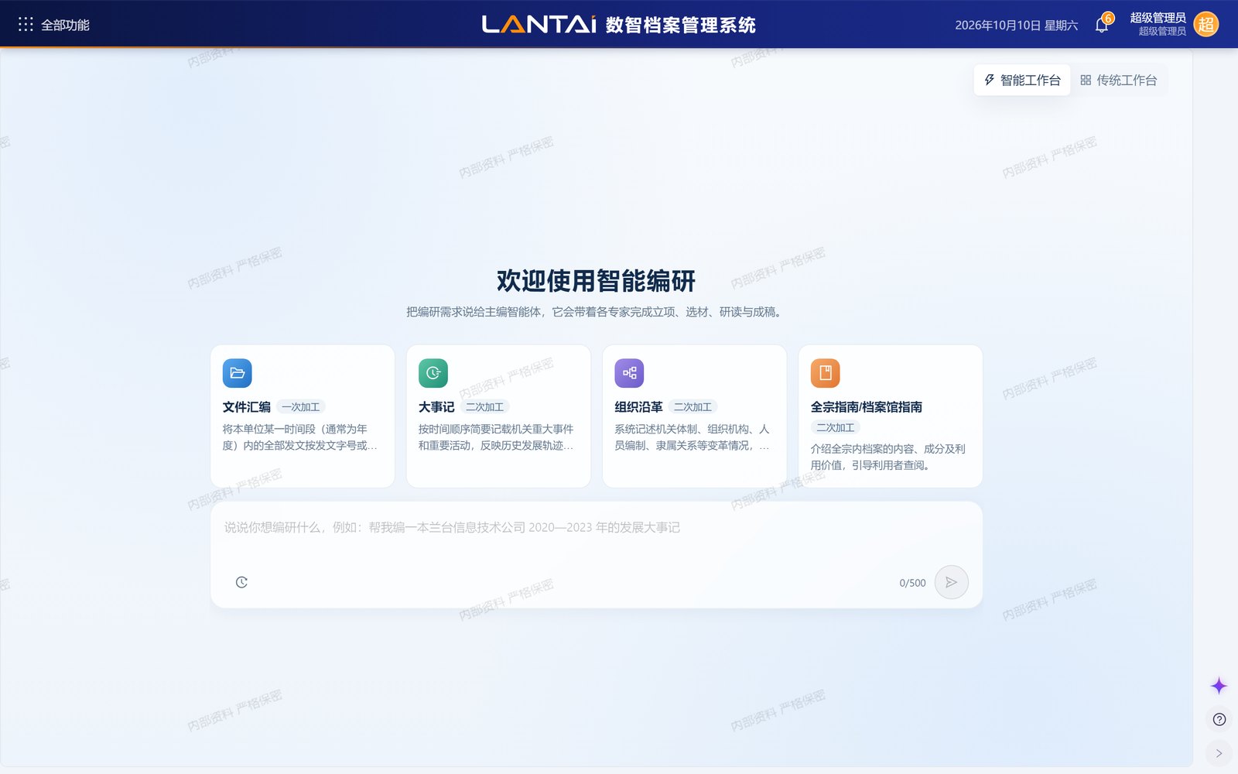This screenshot has height=774, width=1238.
Task: Click the 一次加工 tag on 文件汇编
Action: coord(301,407)
